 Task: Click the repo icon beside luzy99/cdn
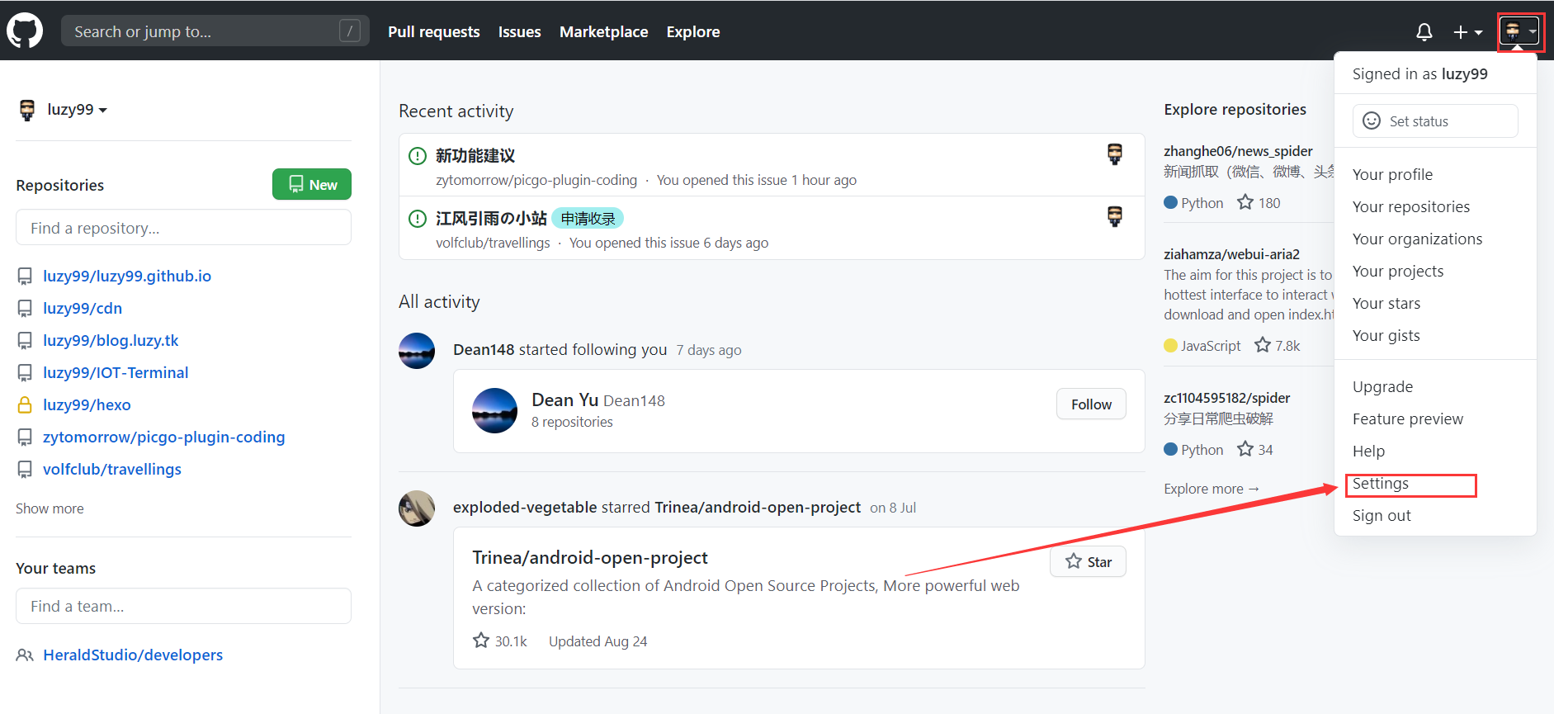tap(26, 308)
